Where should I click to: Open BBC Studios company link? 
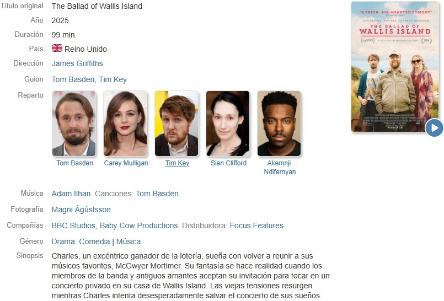(x=73, y=225)
